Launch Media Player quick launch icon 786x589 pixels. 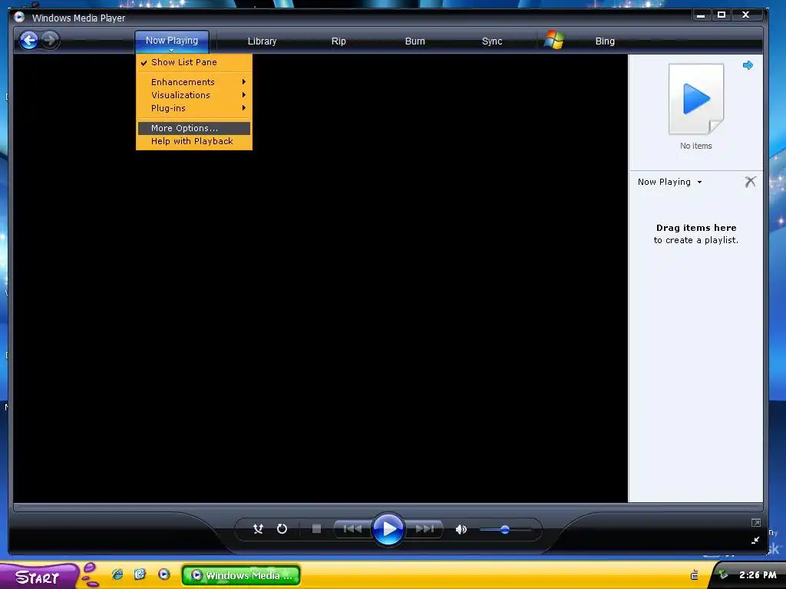tap(164, 574)
